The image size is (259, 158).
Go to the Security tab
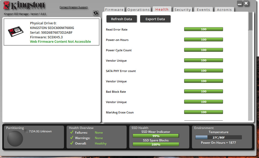(x=183, y=10)
